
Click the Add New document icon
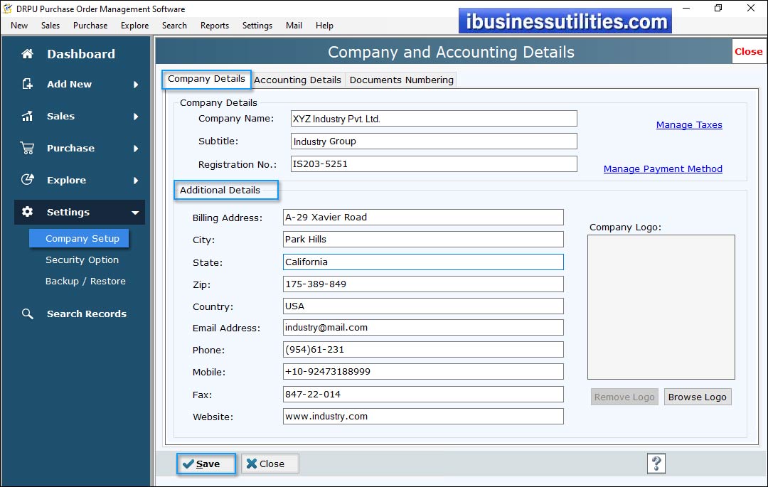[x=28, y=84]
